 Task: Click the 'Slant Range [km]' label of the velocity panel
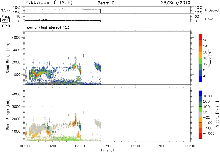[x=8, y=115]
